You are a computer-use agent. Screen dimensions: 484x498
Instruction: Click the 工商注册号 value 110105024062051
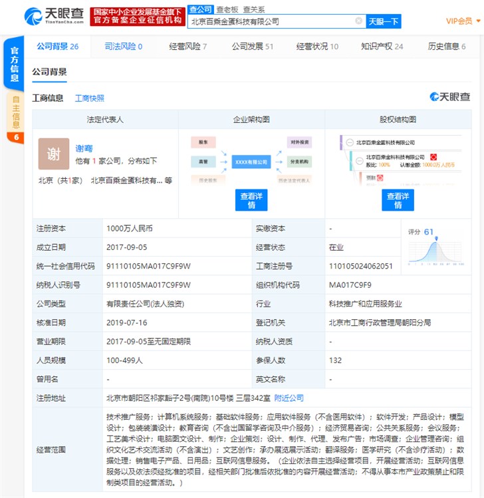361,266
